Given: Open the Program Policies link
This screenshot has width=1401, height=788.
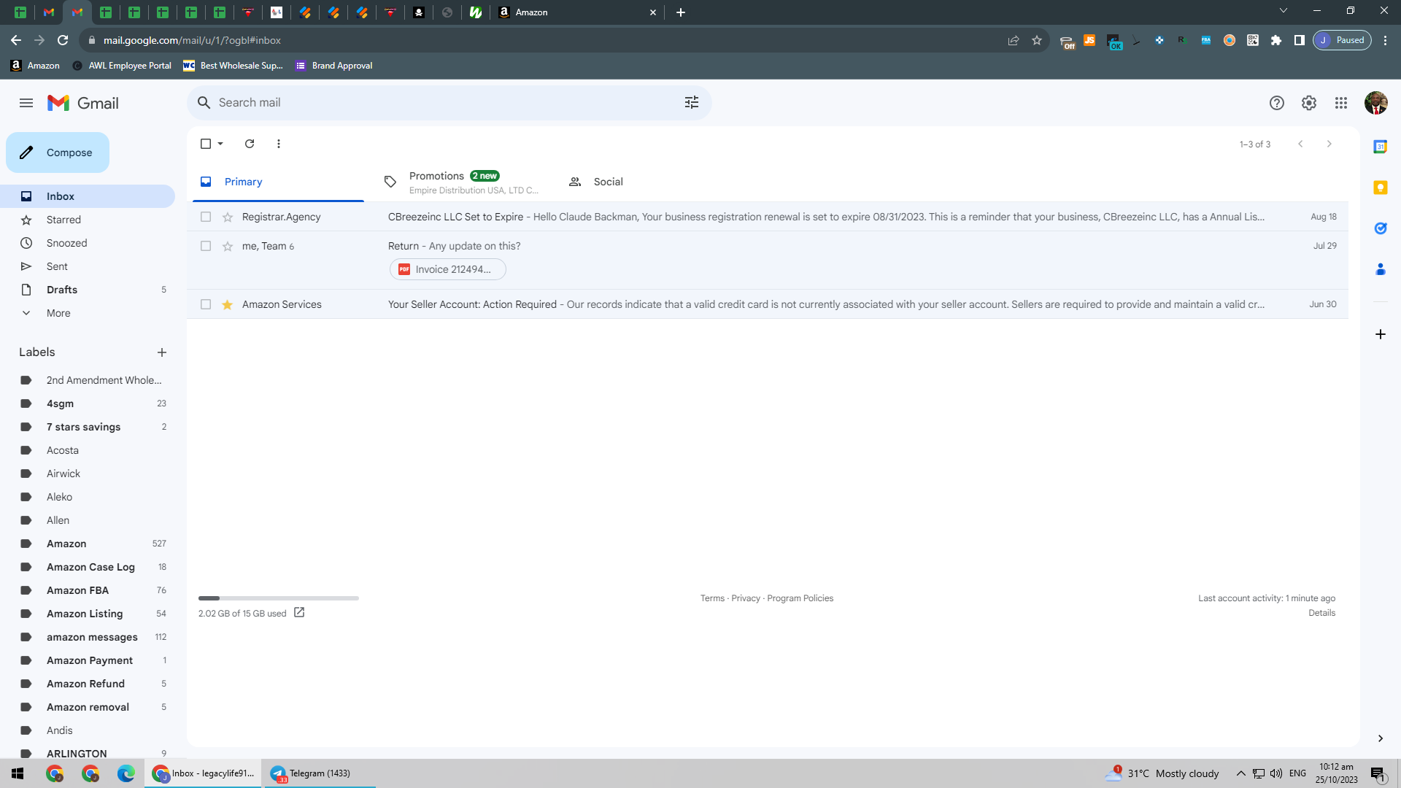Looking at the screenshot, I should coord(800,598).
